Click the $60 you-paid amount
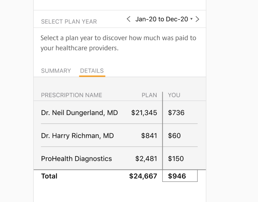Image resolution: width=258 pixels, height=202 pixels. tap(174, 136)
